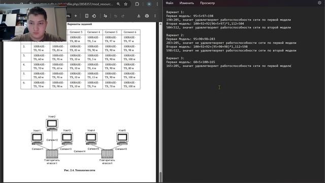Screen dimensions: 325x183
Task: Open Notepad settings gear
Action: click(x=319, y=3)
